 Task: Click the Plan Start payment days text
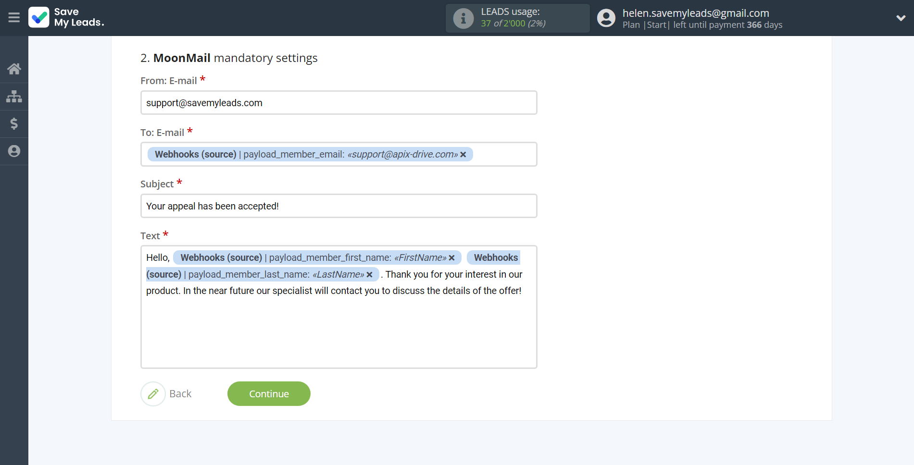coord(702,25)
